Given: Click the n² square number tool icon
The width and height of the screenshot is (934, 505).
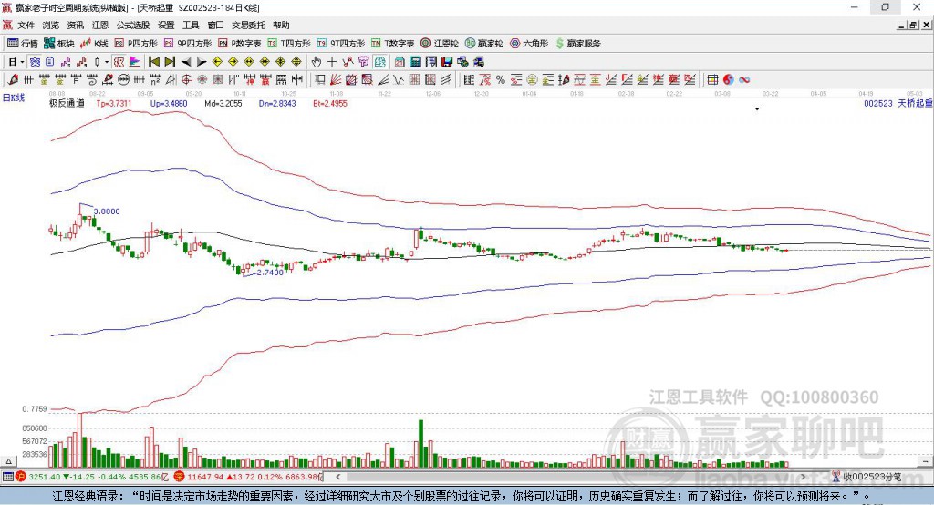Looking at the screenshot, I should click(155, 79).
